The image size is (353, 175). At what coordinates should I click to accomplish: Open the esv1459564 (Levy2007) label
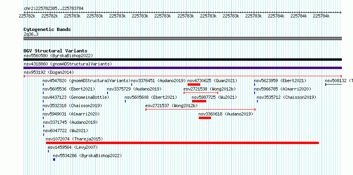tap(73, 147)
